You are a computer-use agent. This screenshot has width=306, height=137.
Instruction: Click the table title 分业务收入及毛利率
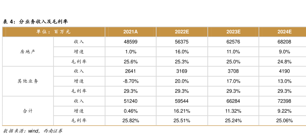43,22
